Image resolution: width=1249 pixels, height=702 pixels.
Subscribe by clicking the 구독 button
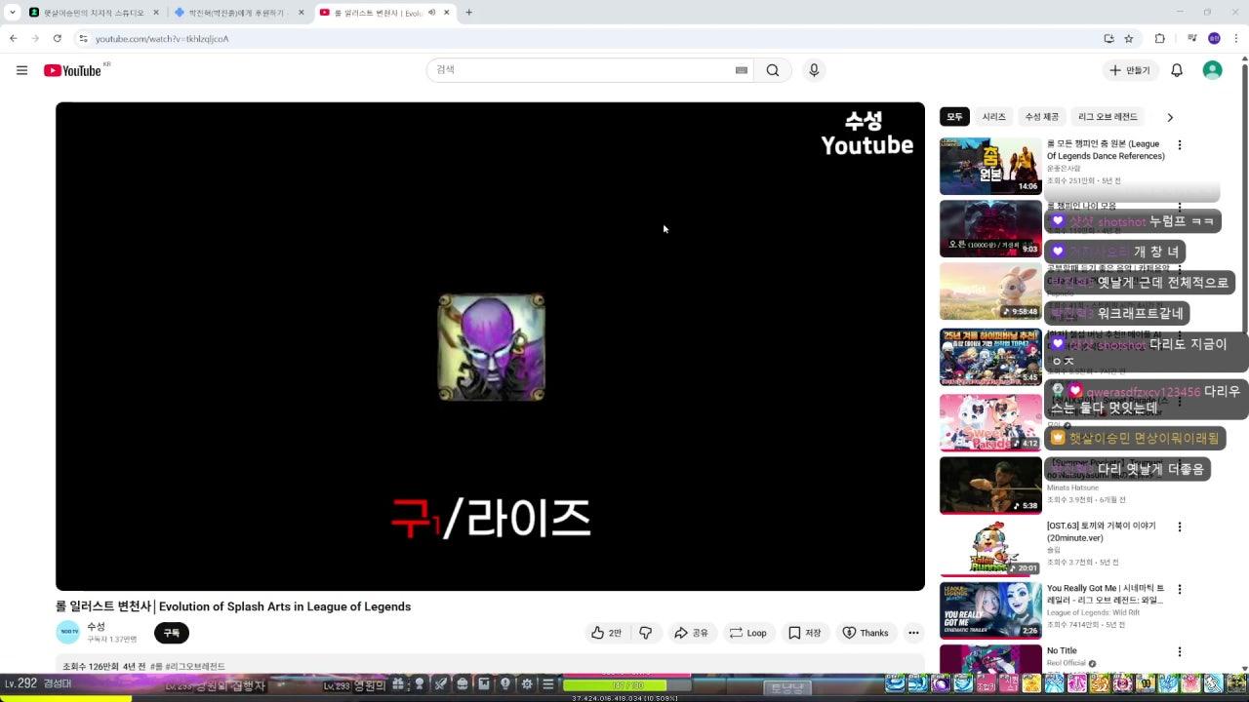[x=171, y=633]
